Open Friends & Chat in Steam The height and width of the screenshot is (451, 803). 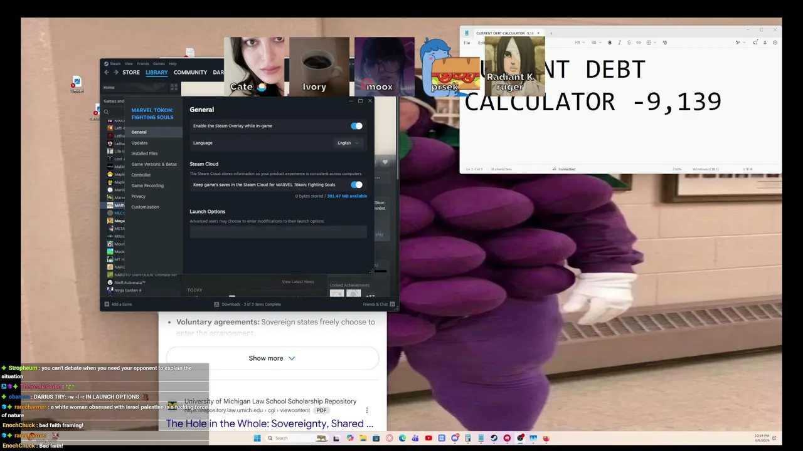pos(378,304)
